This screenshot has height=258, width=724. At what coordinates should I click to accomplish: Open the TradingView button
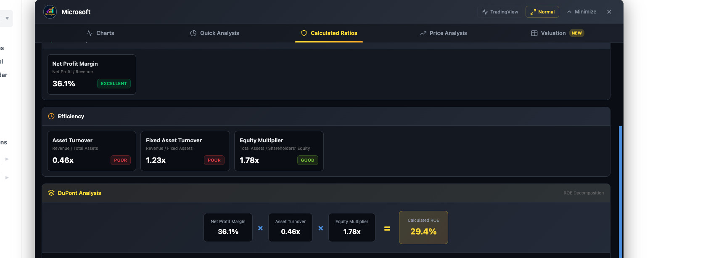tap(500, 12)
